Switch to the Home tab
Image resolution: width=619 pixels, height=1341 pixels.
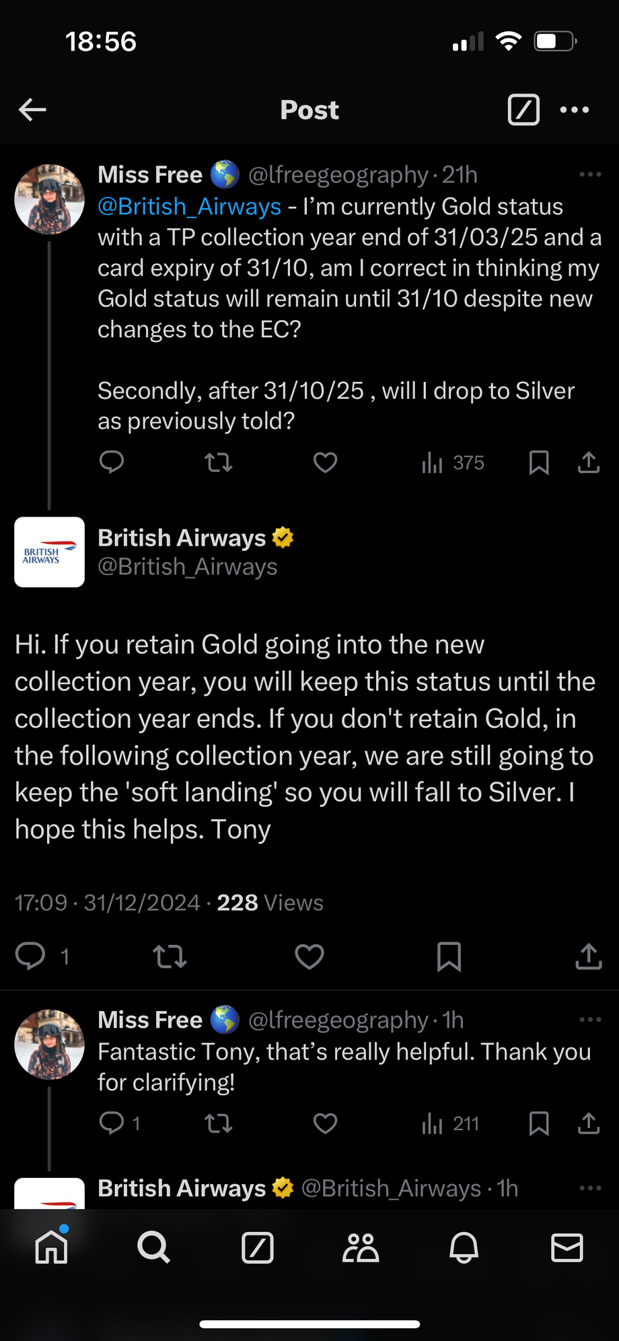52,1248
